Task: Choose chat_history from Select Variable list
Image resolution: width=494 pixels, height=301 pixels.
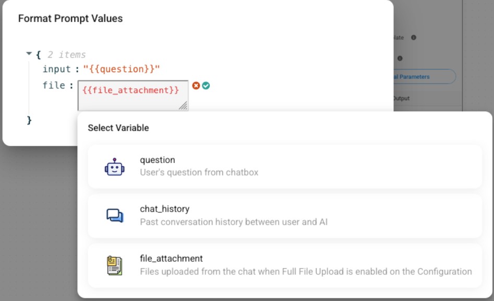Action: coord(284,215)
